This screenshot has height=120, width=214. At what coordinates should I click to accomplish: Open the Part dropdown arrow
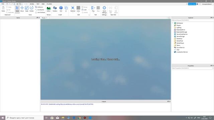pyautogui.click(x=61, y=13)
